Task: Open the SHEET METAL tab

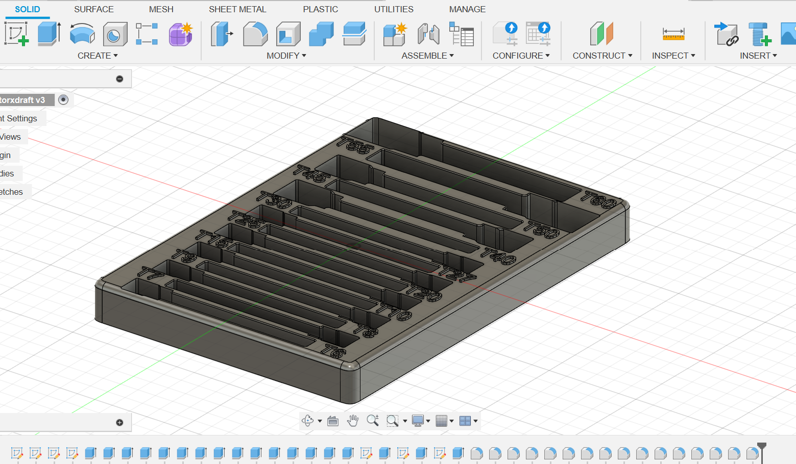Action: point(237,9)
